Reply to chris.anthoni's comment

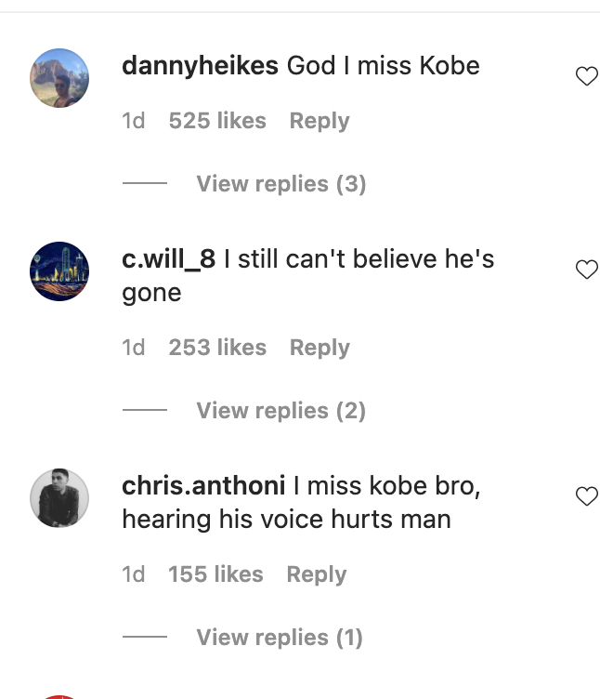click(x=317, y=574)
